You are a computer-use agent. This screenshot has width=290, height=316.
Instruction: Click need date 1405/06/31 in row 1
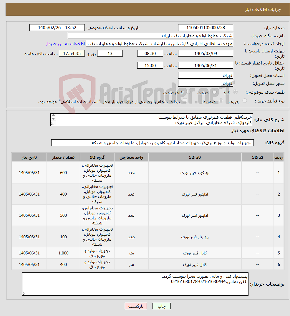click(x=29, y=173)
